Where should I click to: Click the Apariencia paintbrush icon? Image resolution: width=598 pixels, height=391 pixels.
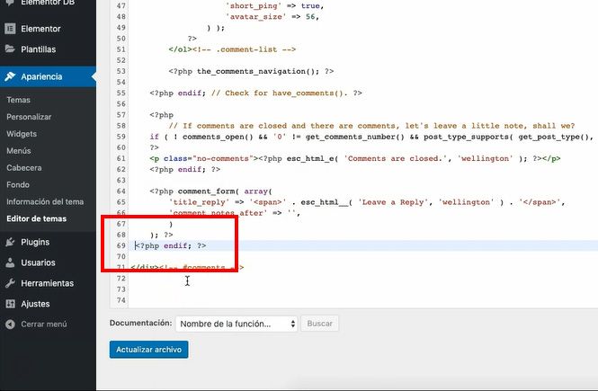click(x=10, y=76)
